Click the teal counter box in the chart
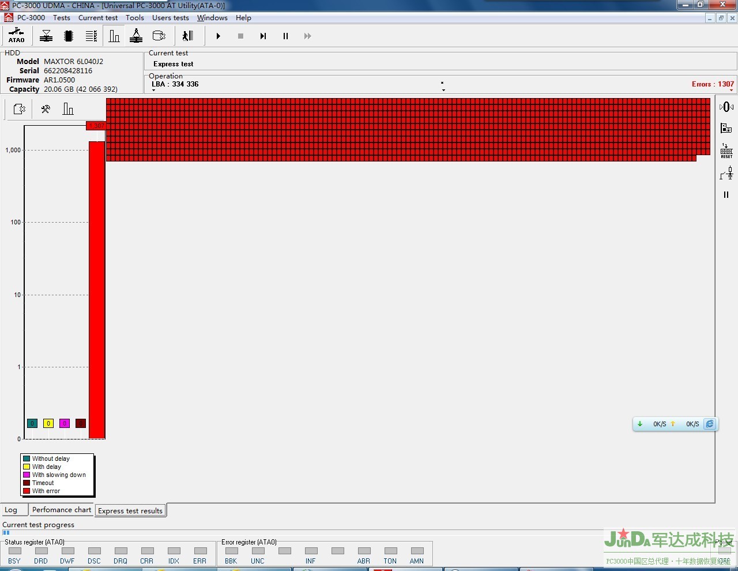 click(x=32, y=423)
